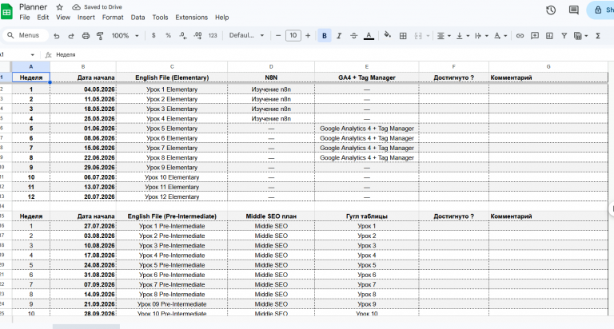Open the Insert menu

[86, 18]
